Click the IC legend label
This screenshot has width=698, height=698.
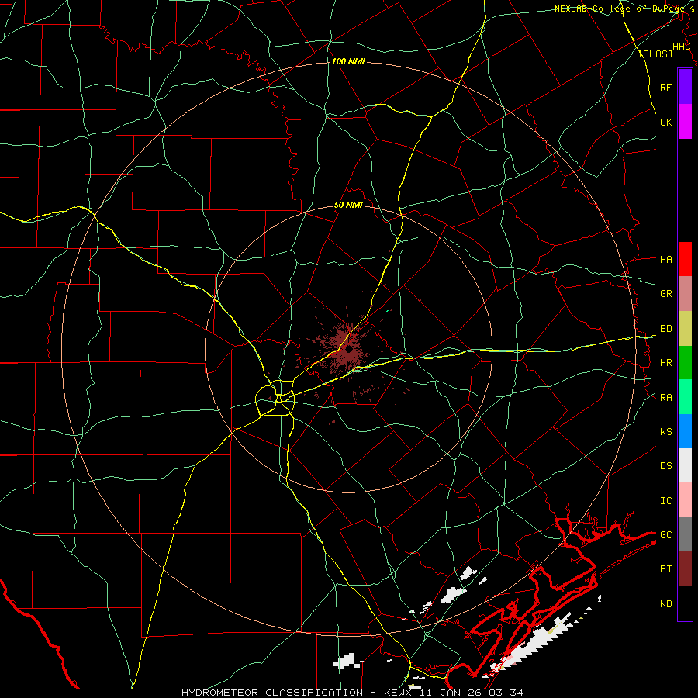point(665,500)
